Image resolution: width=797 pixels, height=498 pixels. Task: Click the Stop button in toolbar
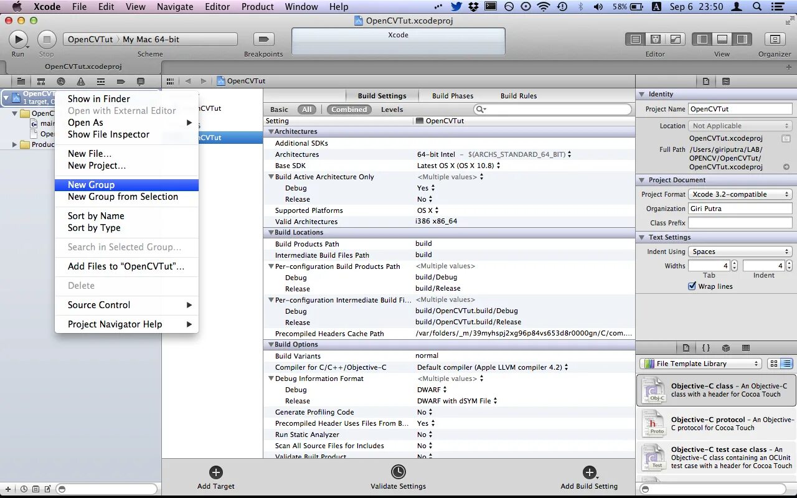click(x=47, y=39)
